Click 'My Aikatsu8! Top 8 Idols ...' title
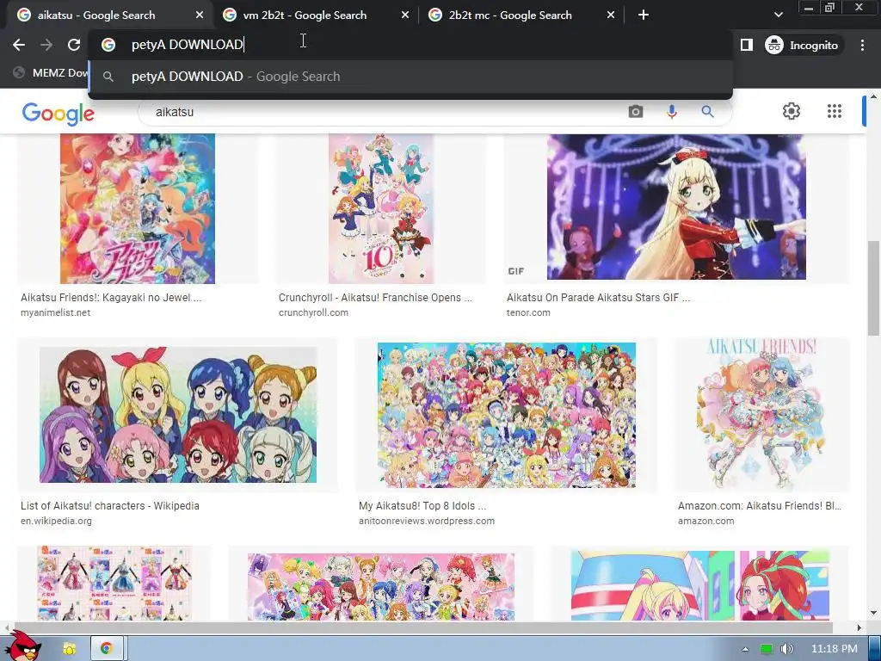This screenshot has width=881, height=661. pyautogui.click(x=422, y=506)
